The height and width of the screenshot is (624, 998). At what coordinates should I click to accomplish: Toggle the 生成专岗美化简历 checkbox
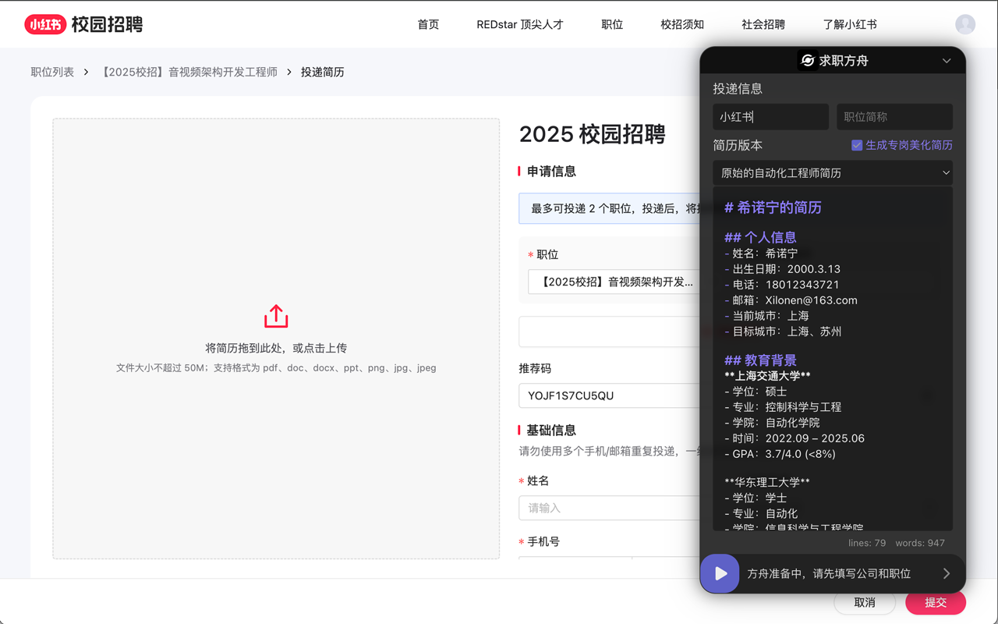[x=857, y=145]
